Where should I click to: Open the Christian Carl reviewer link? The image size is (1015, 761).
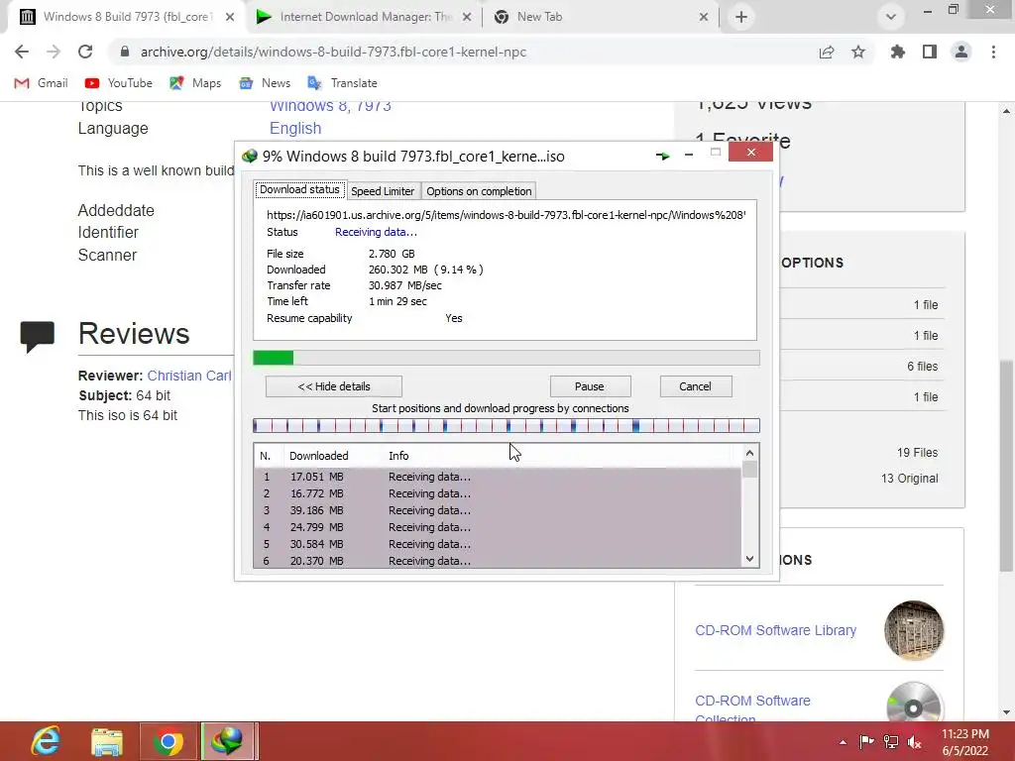[189, 376]
